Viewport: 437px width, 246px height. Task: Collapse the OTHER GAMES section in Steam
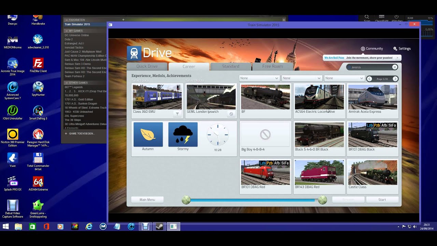(67, 83)
